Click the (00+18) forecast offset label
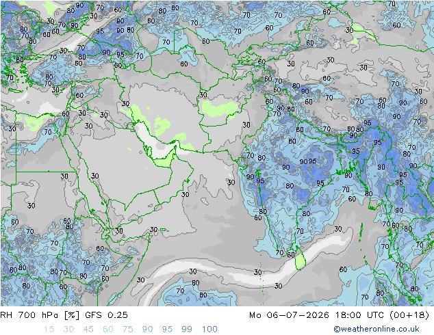The width and height of the screenshot is (434, 335). [x=409, y=315]
